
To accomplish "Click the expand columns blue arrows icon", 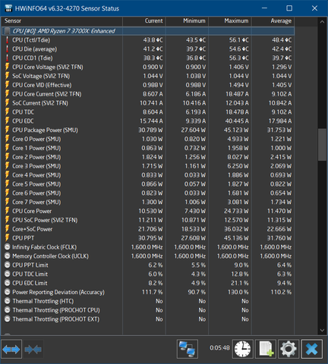I will click(x=11, y=350).
